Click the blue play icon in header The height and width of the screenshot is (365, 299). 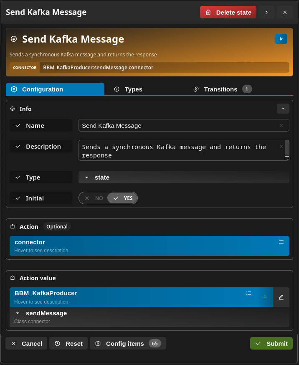tap(281, 39)
